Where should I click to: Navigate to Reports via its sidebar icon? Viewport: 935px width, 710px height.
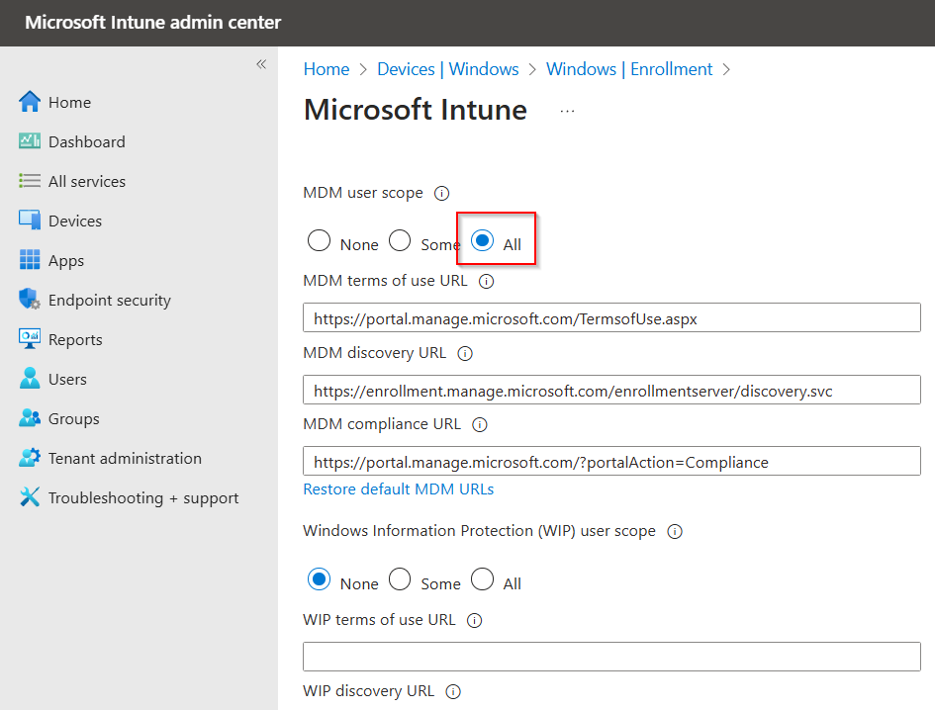(x=79, y=339)
